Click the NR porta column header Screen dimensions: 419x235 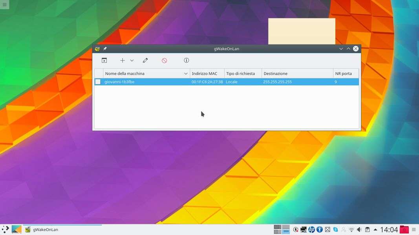[x=346, y=74]
